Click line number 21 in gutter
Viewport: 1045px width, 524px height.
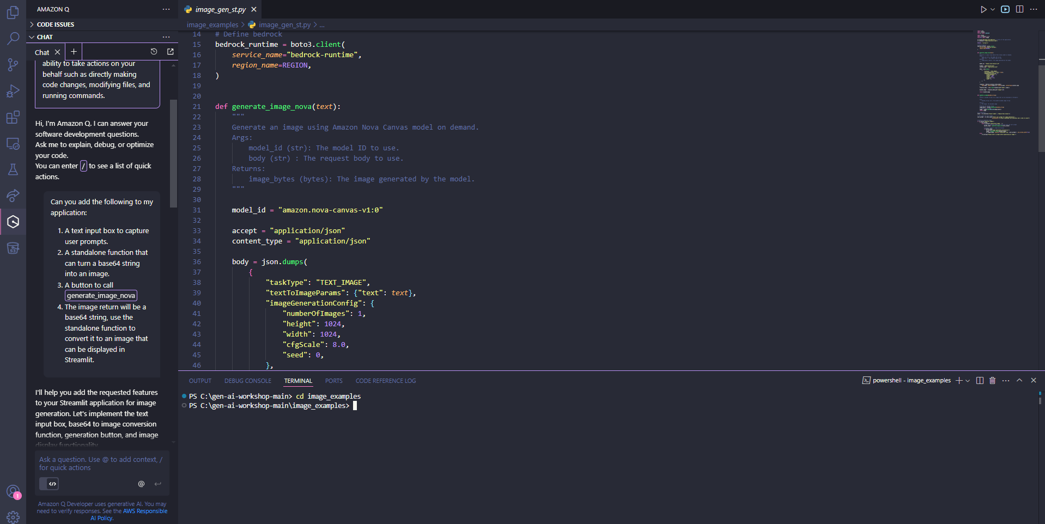197,107
